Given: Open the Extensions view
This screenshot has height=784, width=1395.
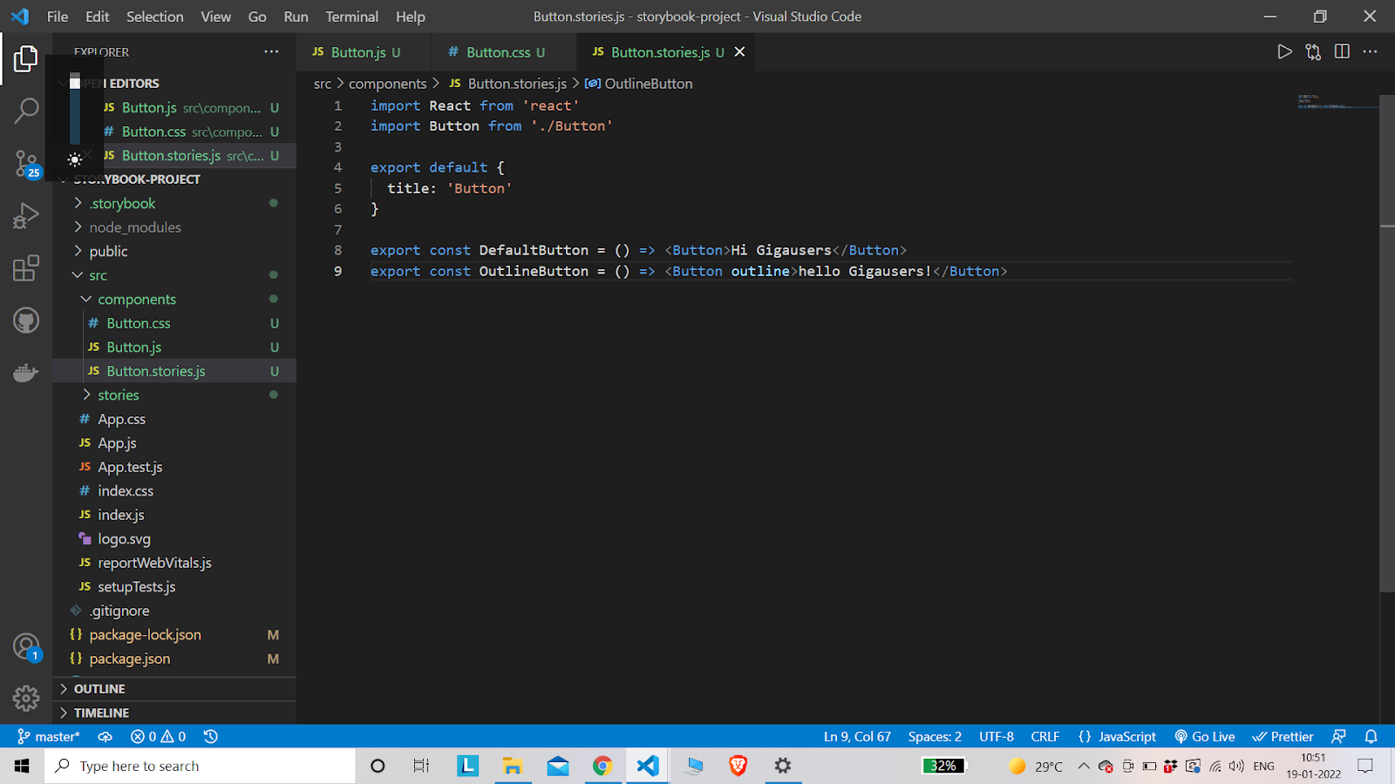Looking at the screenshot, I should point(26,267).
